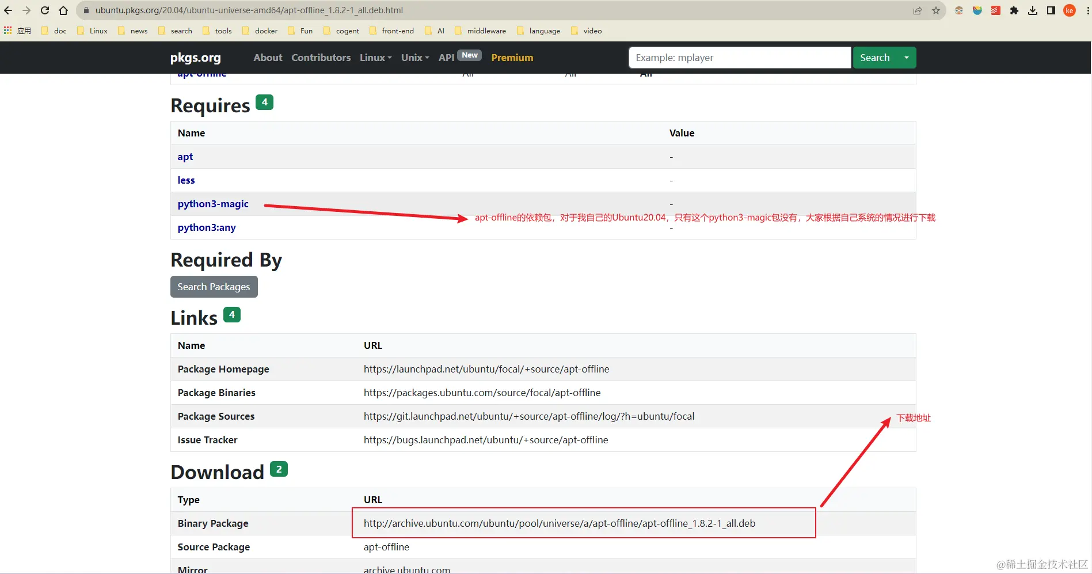Viewport: 1092px width, 574px height.
Task: Click the pkgs.org logo
Action: [x=196, y=58]
